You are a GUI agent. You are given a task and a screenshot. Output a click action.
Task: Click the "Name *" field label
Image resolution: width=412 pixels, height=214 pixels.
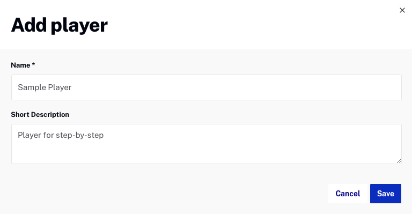tap(23, 65)
